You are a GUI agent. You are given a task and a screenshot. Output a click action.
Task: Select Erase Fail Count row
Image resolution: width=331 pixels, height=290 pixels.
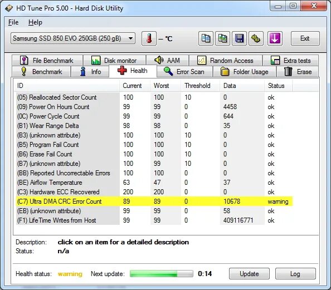click(x=154, y=154)
